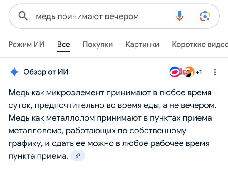Image resolution: width=228 pixels, height=176 pixels.
Task: Click the link chip after 'пункта приема.'
Action: [78, 156]
